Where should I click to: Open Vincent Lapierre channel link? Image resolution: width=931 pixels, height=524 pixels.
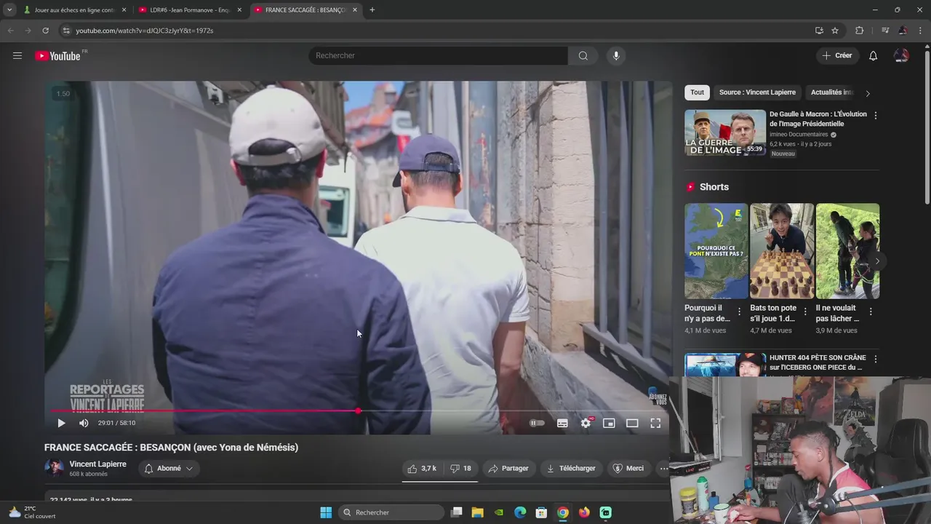pyautogui.click(x=97, y=464)
